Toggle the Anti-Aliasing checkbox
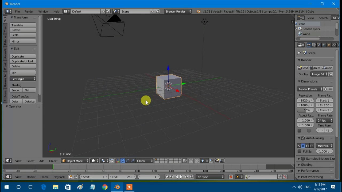 [303, 138]
